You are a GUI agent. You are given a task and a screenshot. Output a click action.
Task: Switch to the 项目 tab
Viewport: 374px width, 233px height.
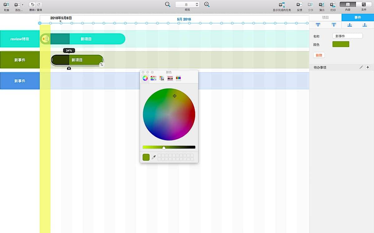coord(325,17)
